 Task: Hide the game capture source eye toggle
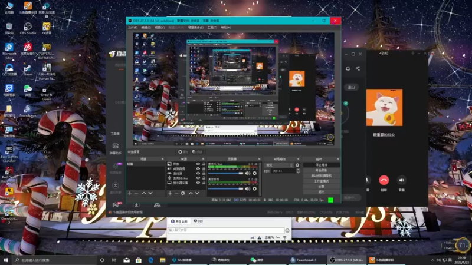[198, 173]
